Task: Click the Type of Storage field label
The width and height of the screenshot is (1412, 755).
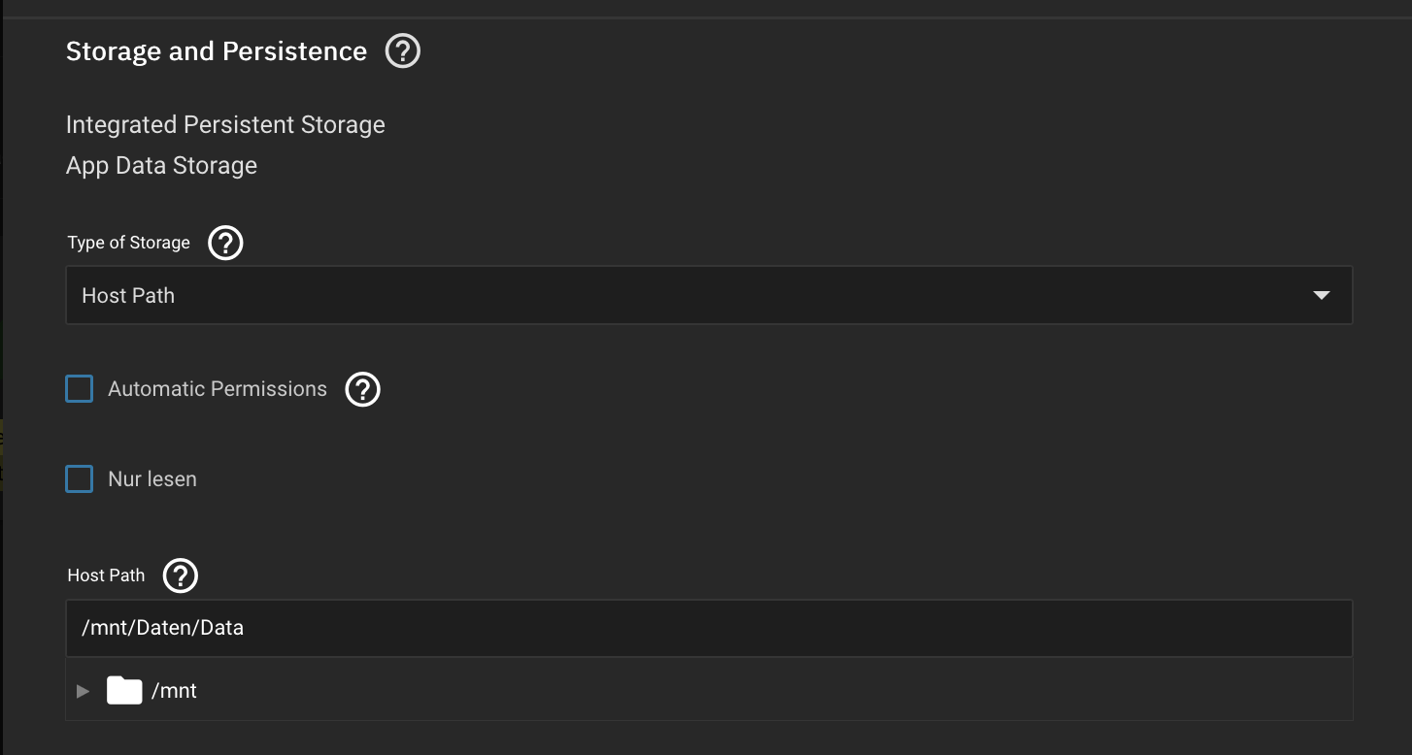Action: click(x=129, y=243)
